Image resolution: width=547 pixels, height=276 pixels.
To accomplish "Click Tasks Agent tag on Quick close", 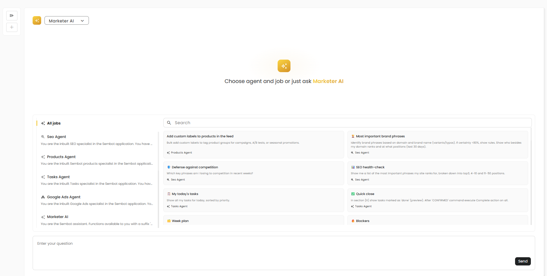I will 361,206.
